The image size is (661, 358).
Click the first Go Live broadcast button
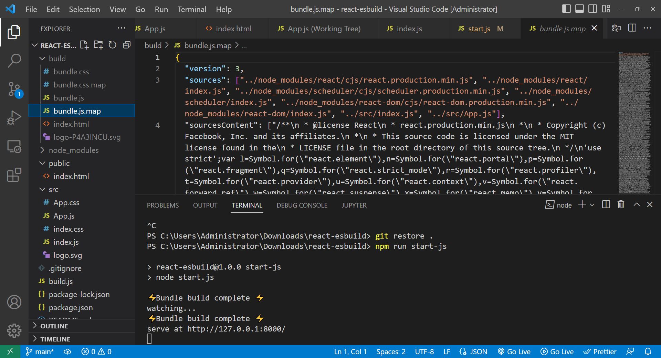click(514, 351)
